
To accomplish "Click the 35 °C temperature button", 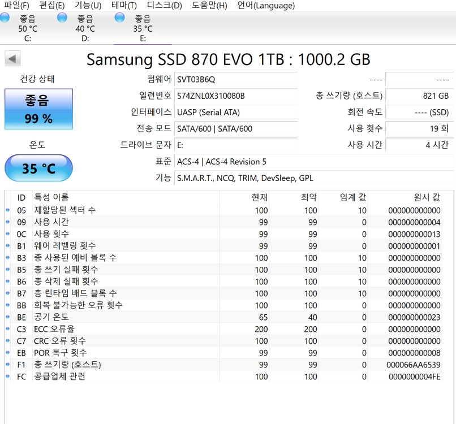I will [38, 168].
